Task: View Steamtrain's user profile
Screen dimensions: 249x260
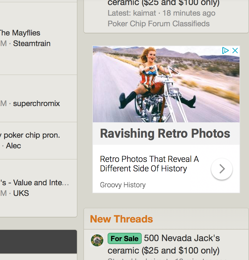Action: coord(32,43)
